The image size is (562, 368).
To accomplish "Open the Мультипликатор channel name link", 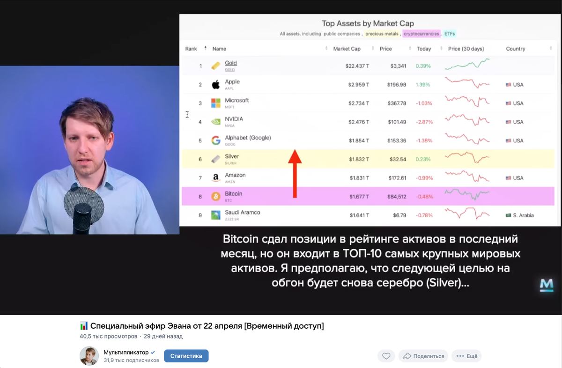I will coord(126,352).
